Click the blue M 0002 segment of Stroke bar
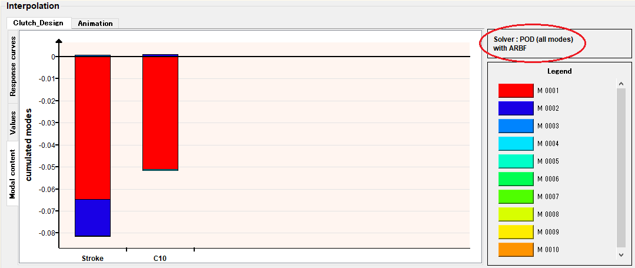Image resolution: width=635 pixels, height=268 pixels. (x=92, y=217)
